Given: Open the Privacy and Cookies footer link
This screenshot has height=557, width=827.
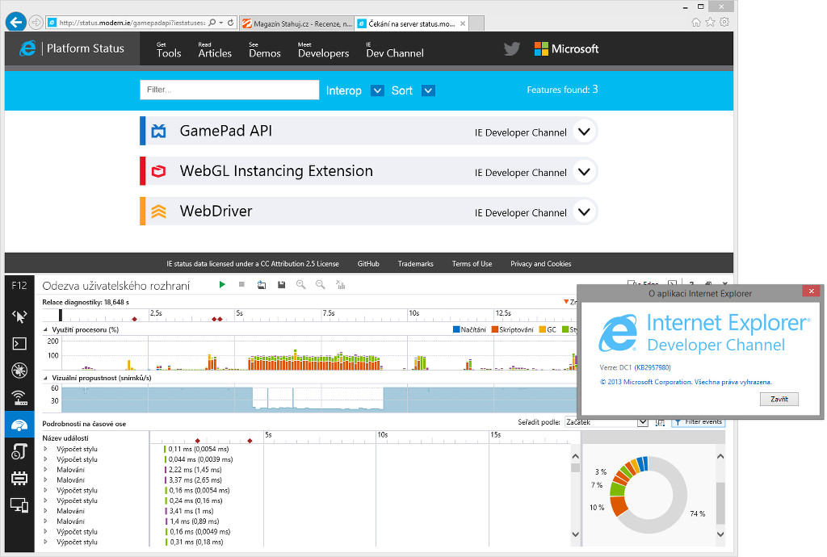Looking at the screenshot, I should coord(540,264).
